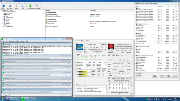Expand the Network tree node
The height and width of the screenshot is (101, 180).
click(3, 24)
